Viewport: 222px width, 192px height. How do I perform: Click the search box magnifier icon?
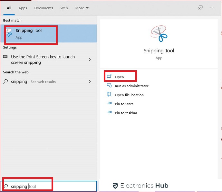click(6, 186)
